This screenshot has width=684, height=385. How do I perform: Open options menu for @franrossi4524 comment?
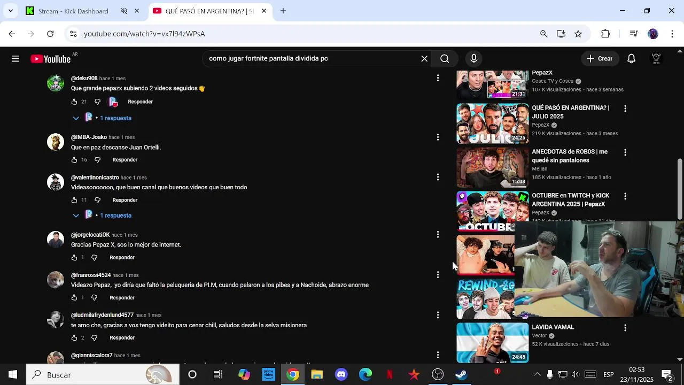438,275
